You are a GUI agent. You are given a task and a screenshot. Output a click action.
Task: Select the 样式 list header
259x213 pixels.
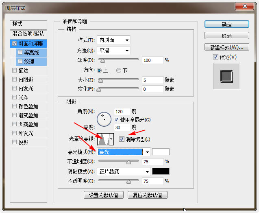(28, 24)
